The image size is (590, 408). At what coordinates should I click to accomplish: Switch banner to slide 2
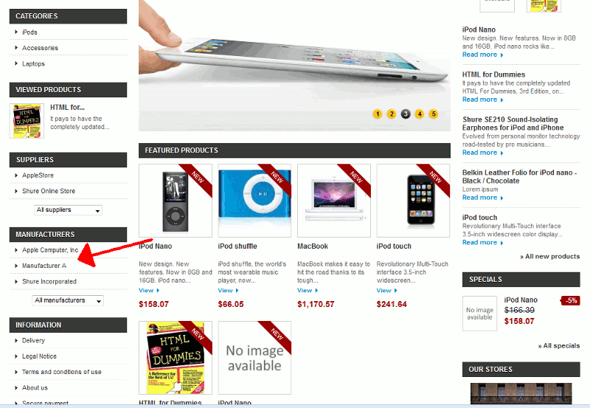click(392, 114)
